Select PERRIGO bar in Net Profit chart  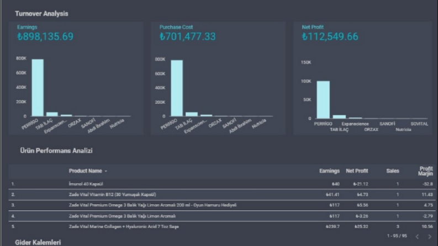tap(323, 100)
